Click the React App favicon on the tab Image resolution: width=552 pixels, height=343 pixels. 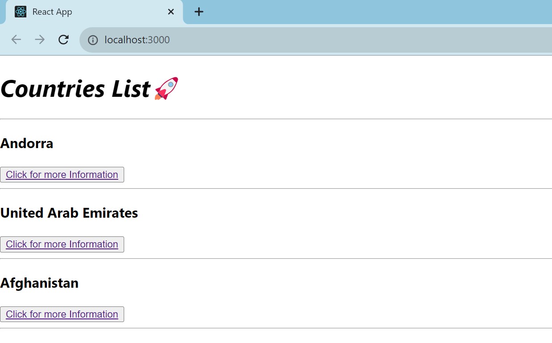pyautogui.click(x=20, y=12)
